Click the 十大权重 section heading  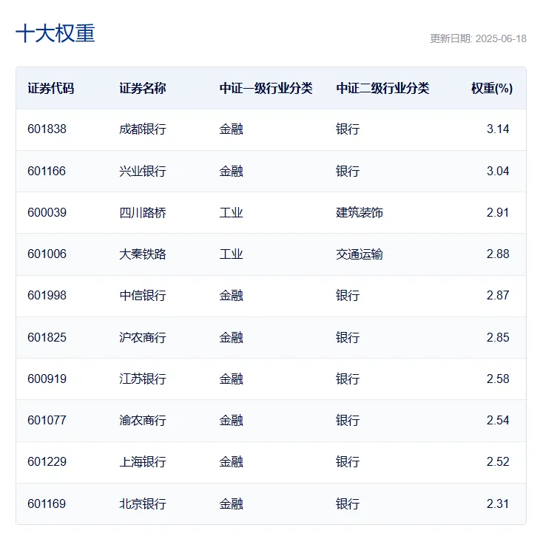click(x=55, y=34)
